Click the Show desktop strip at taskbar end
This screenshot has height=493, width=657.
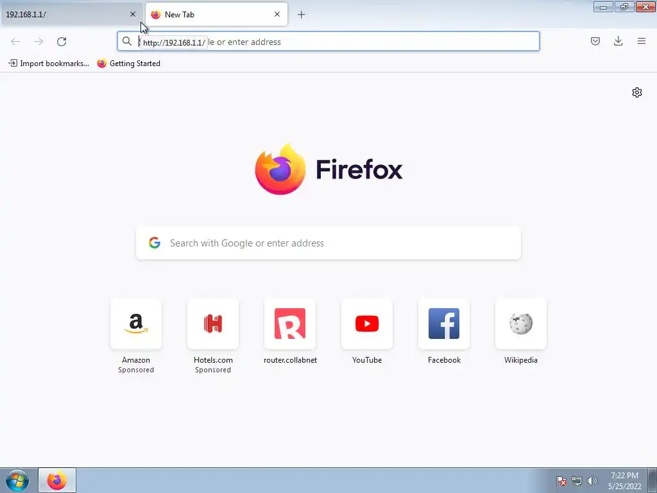tap(653, 480)
